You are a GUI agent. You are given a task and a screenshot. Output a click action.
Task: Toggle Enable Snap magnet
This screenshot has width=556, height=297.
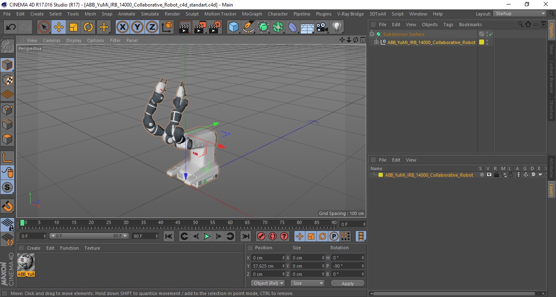coord(7,206)
